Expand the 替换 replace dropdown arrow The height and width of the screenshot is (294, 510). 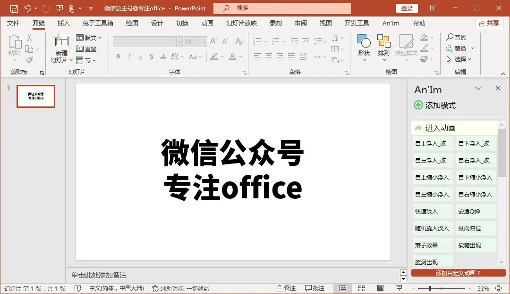[x=472, y=49]
